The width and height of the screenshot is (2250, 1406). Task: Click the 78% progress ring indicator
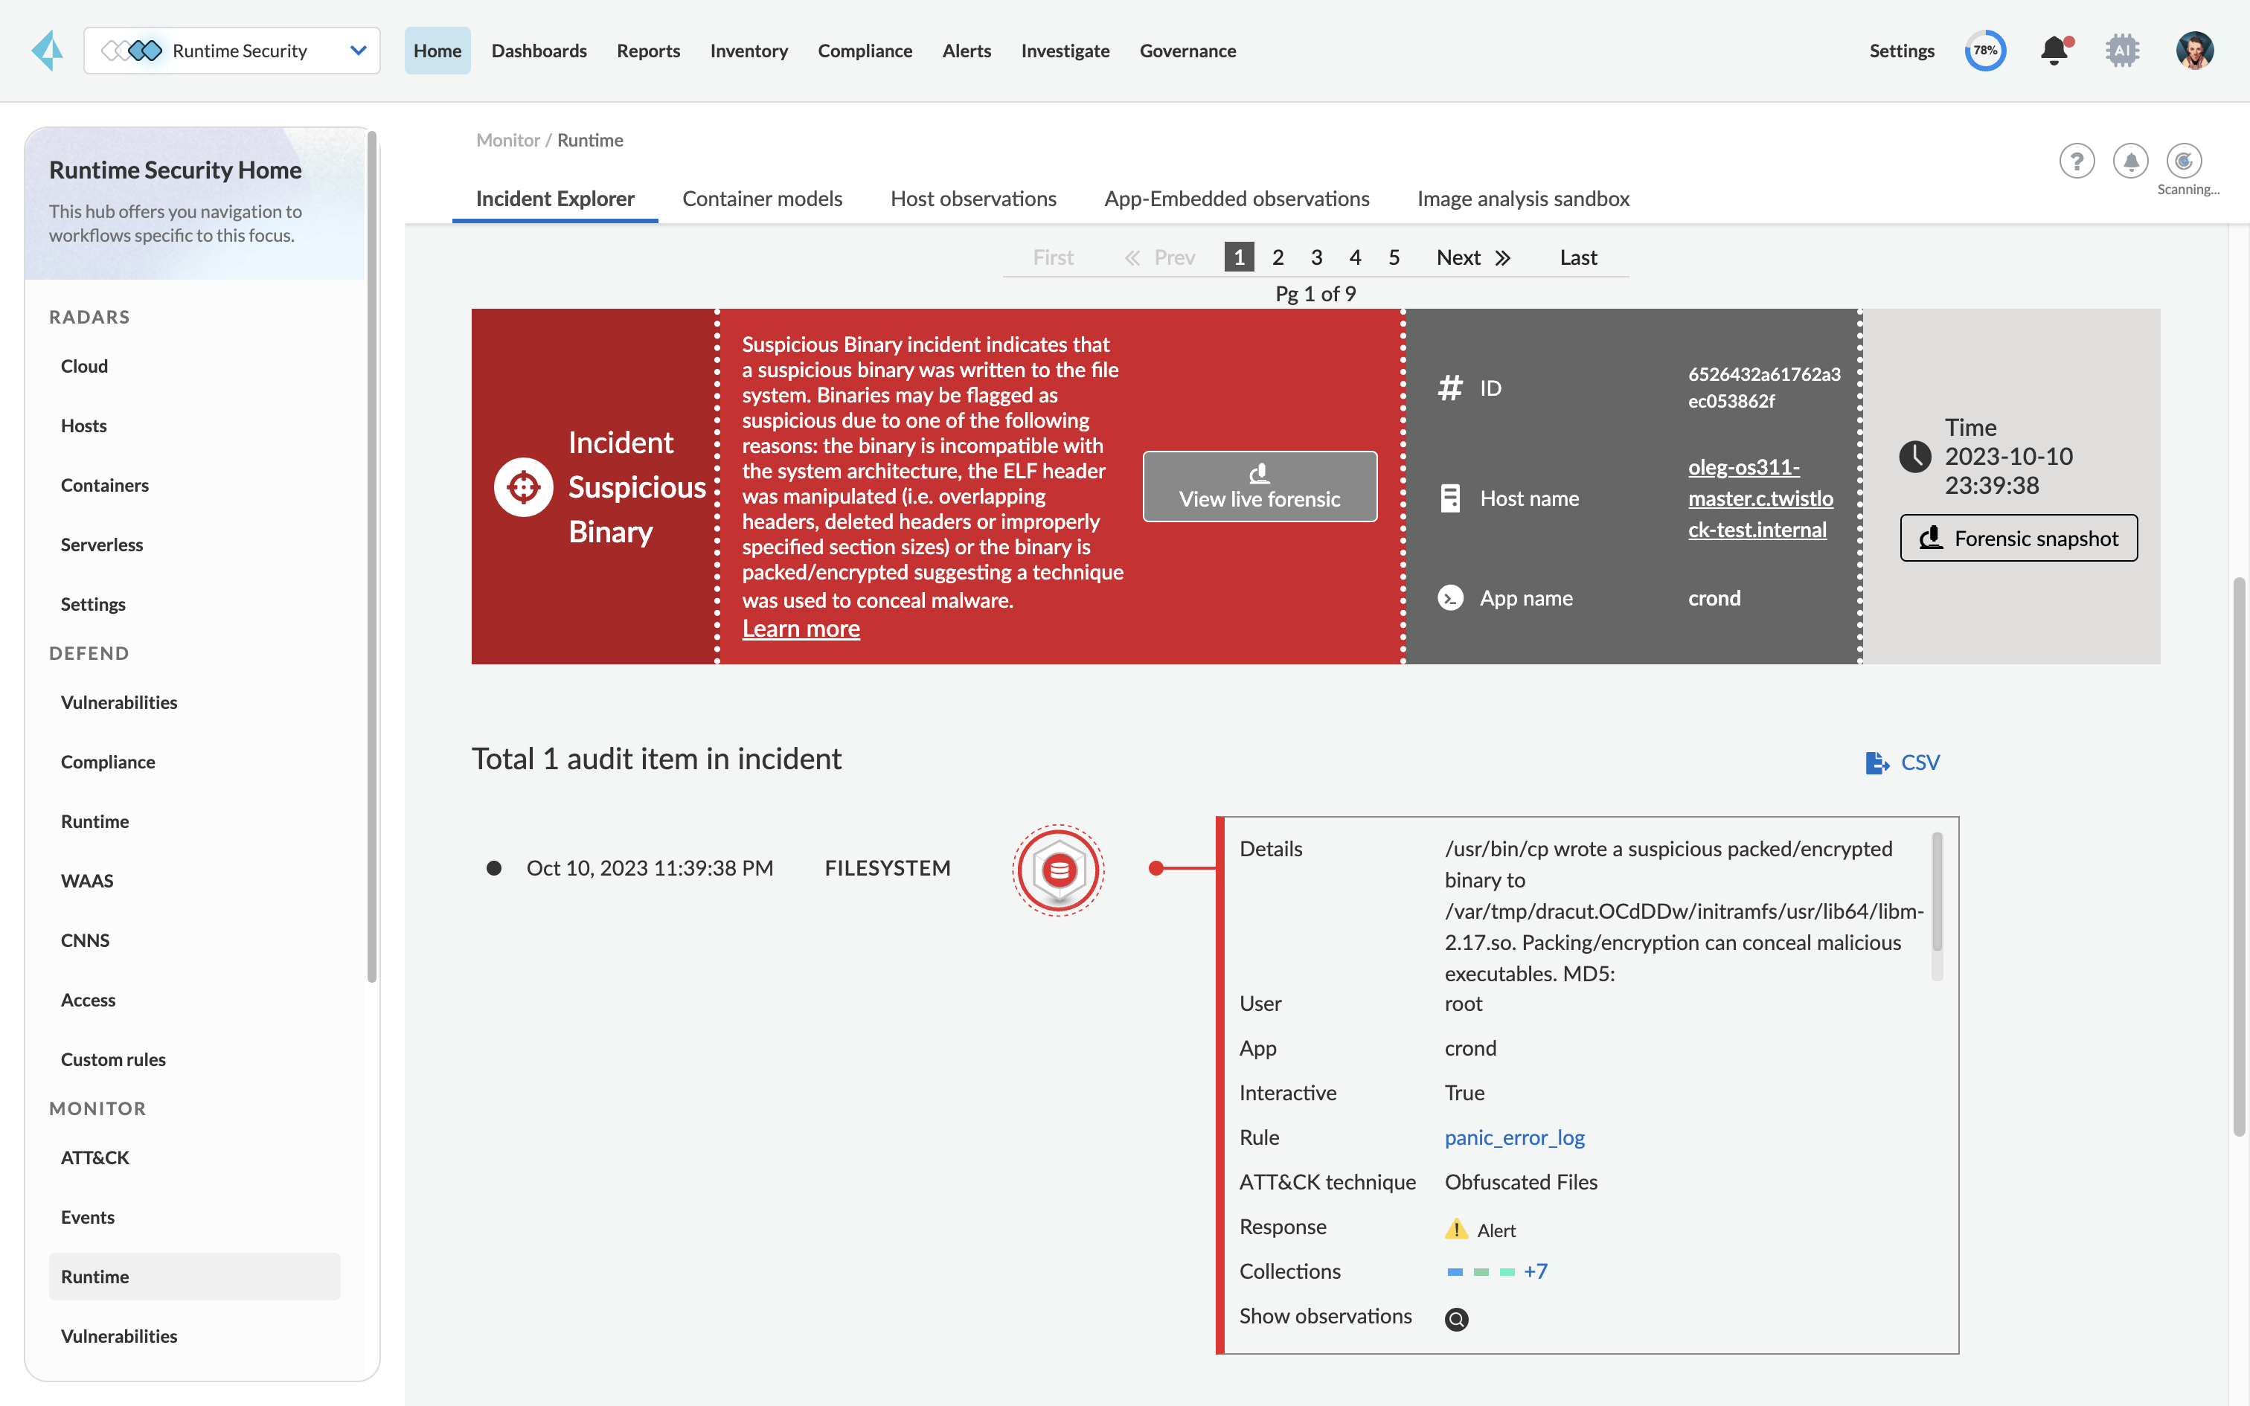(x=1985, y=51)
